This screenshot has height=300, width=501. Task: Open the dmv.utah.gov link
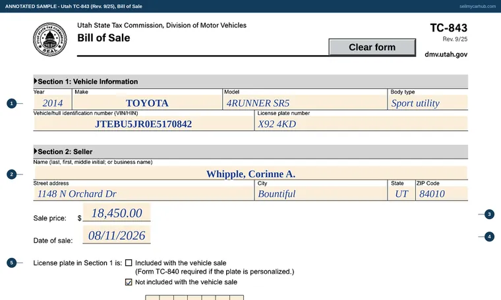tap(446, 54)
